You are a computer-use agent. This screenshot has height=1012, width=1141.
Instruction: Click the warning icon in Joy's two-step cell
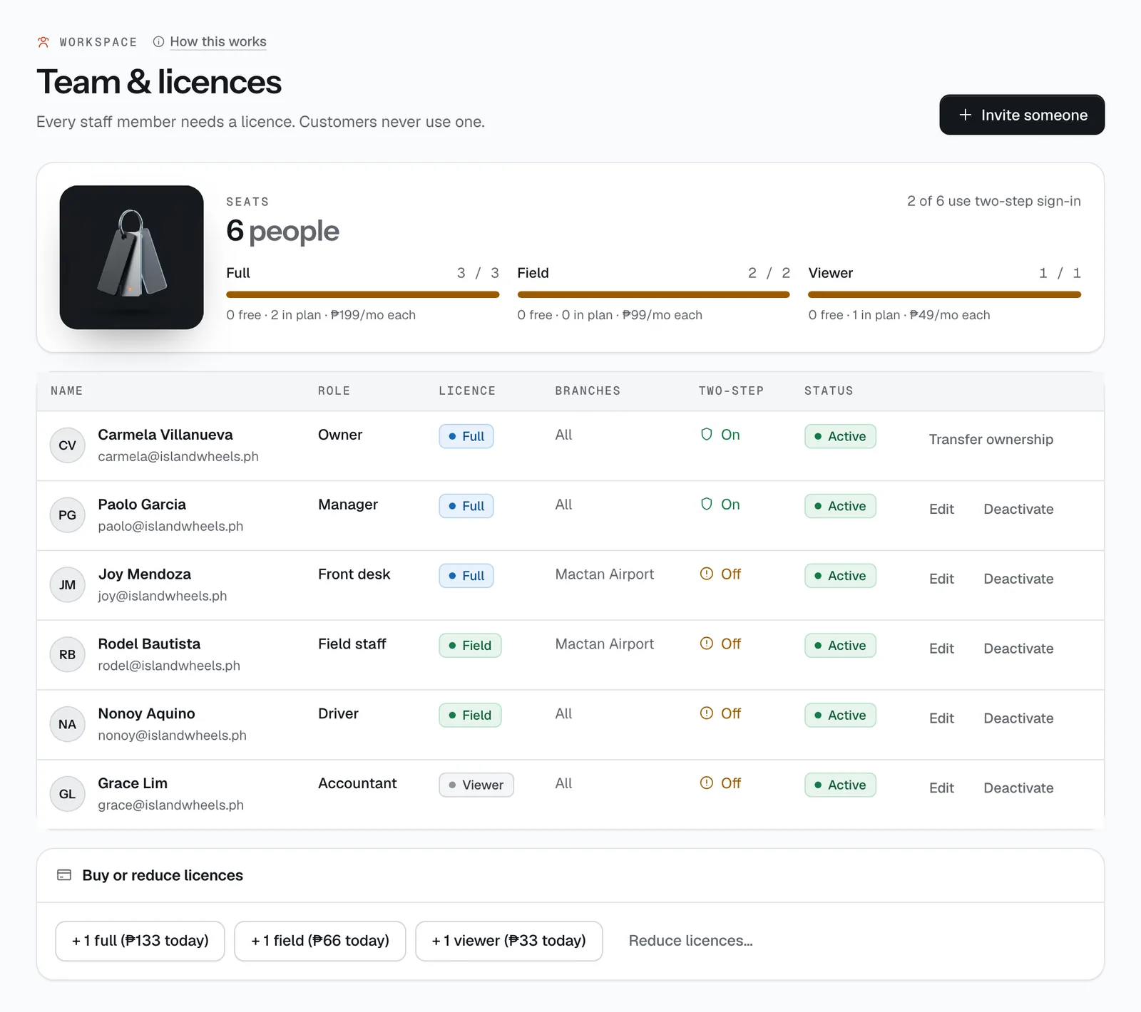[707, 574]
